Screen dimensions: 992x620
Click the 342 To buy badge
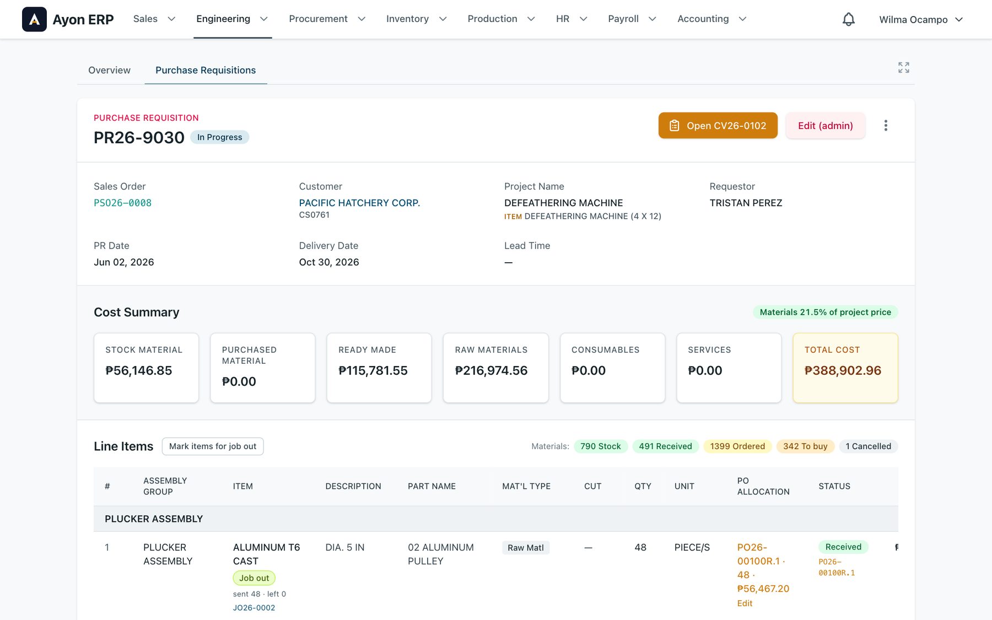click(x=805, y=446)
